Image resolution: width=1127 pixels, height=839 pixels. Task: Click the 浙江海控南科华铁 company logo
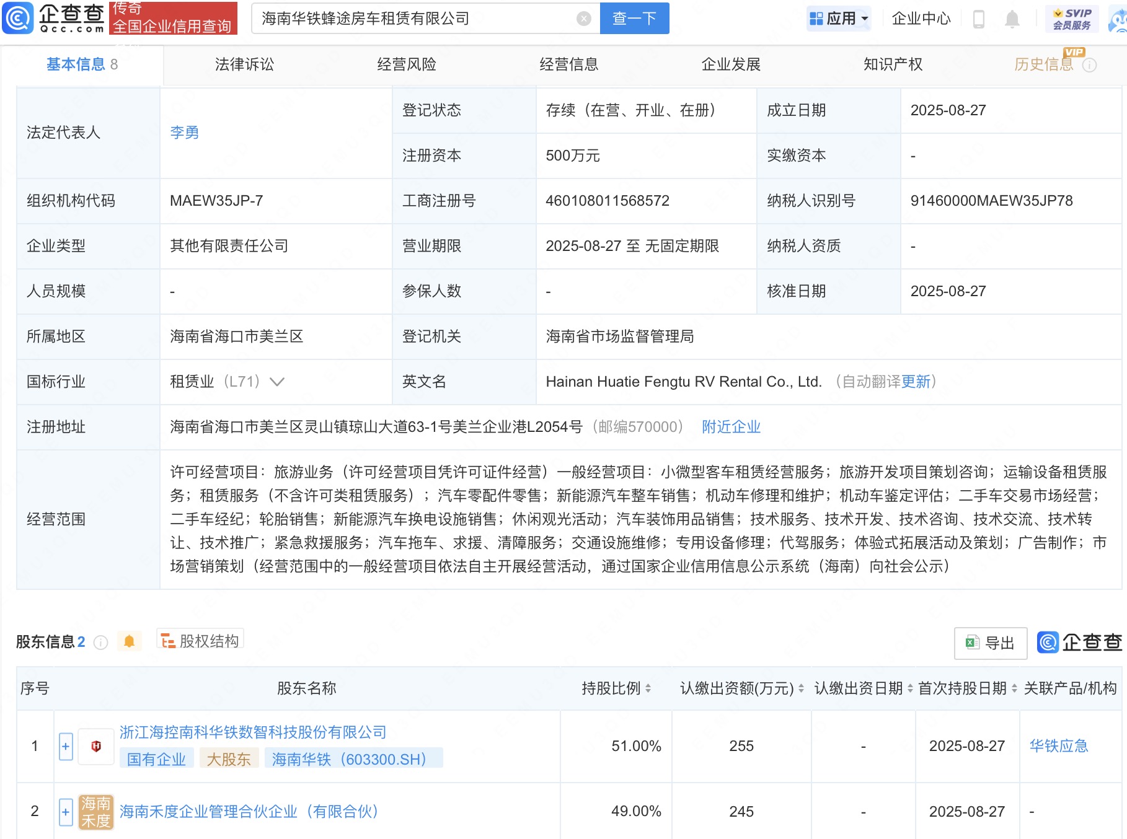pos(96,746)
